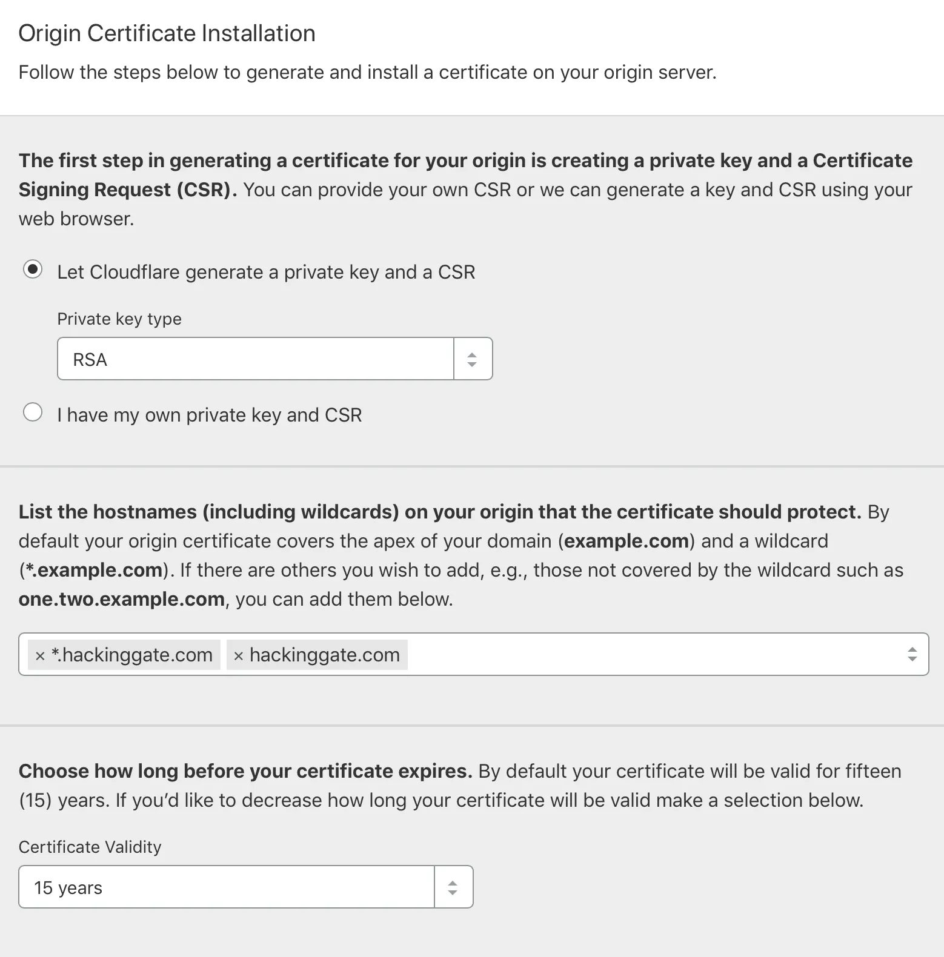Select I have my own private key and CSR
This screenshot has width=944, height=957.
tap(33, 411)
